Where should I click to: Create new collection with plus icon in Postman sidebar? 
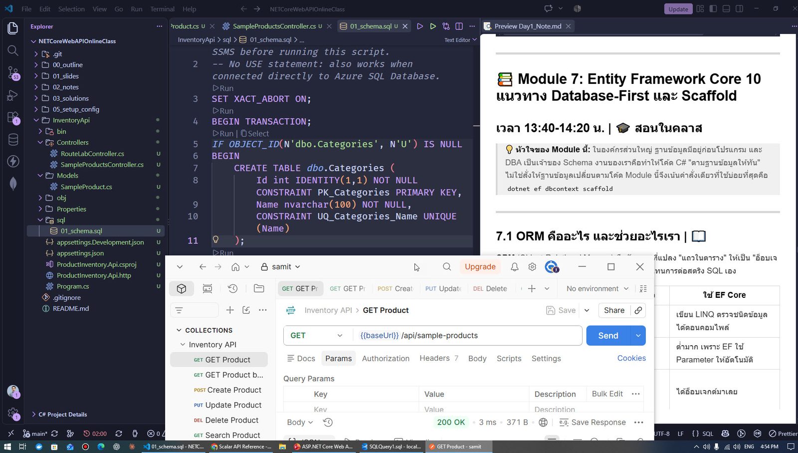[230, 310]
